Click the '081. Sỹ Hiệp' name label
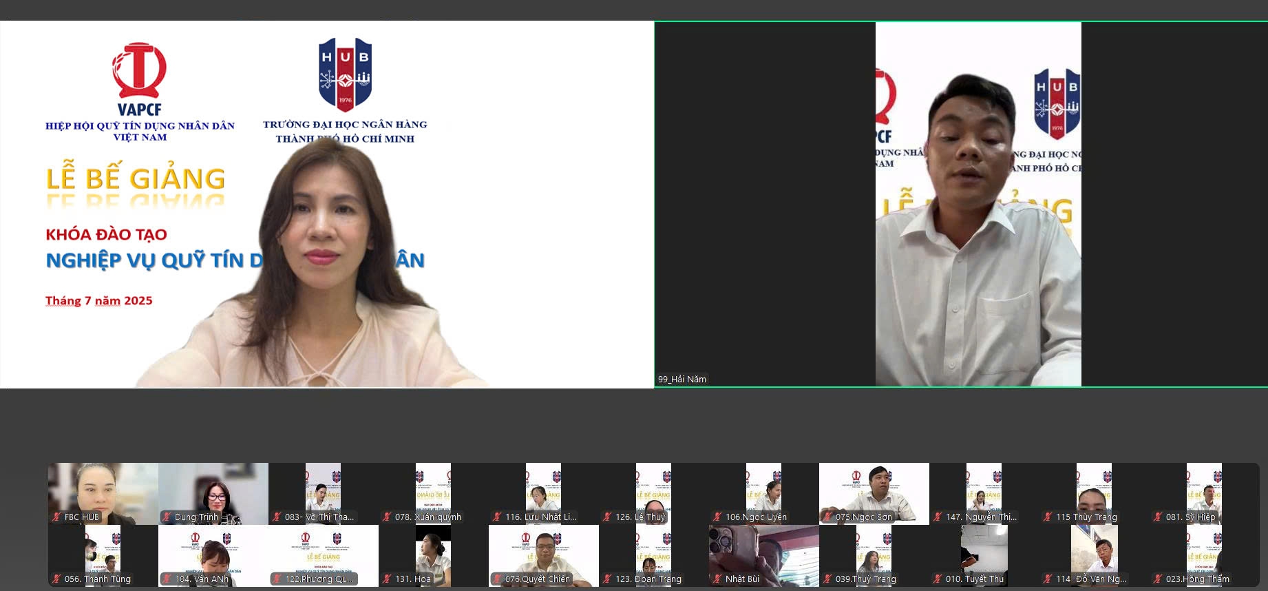Image resolution: width=1268 pixels, height=591 pixels. tap(1191, 517)
